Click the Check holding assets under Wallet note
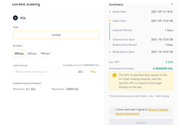The width and height of the screenshot is (180, 129). (139, 96)
